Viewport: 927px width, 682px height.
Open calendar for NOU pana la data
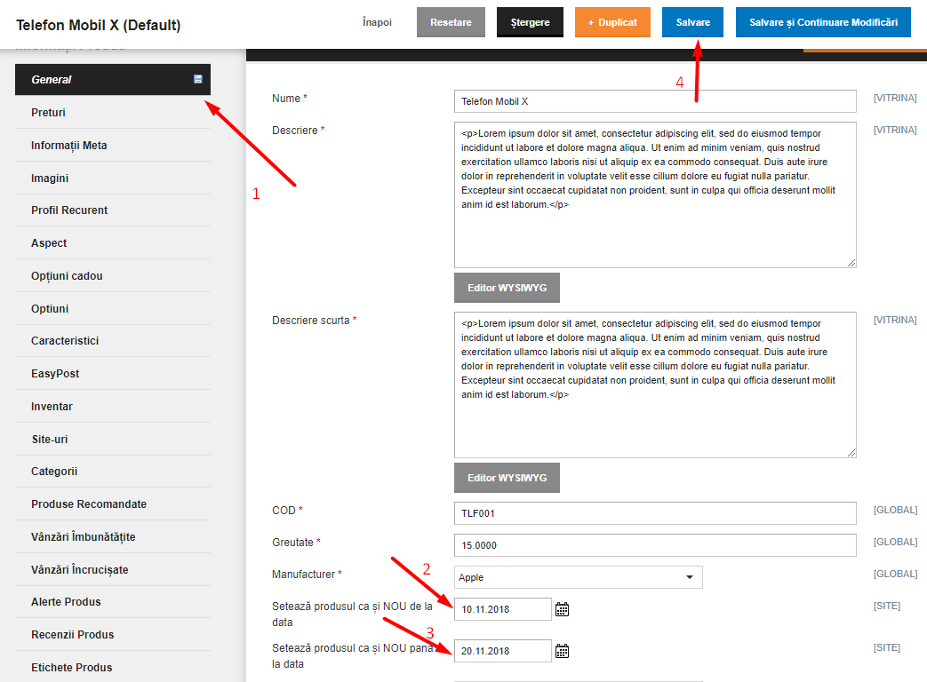click(x=563, y=651)
